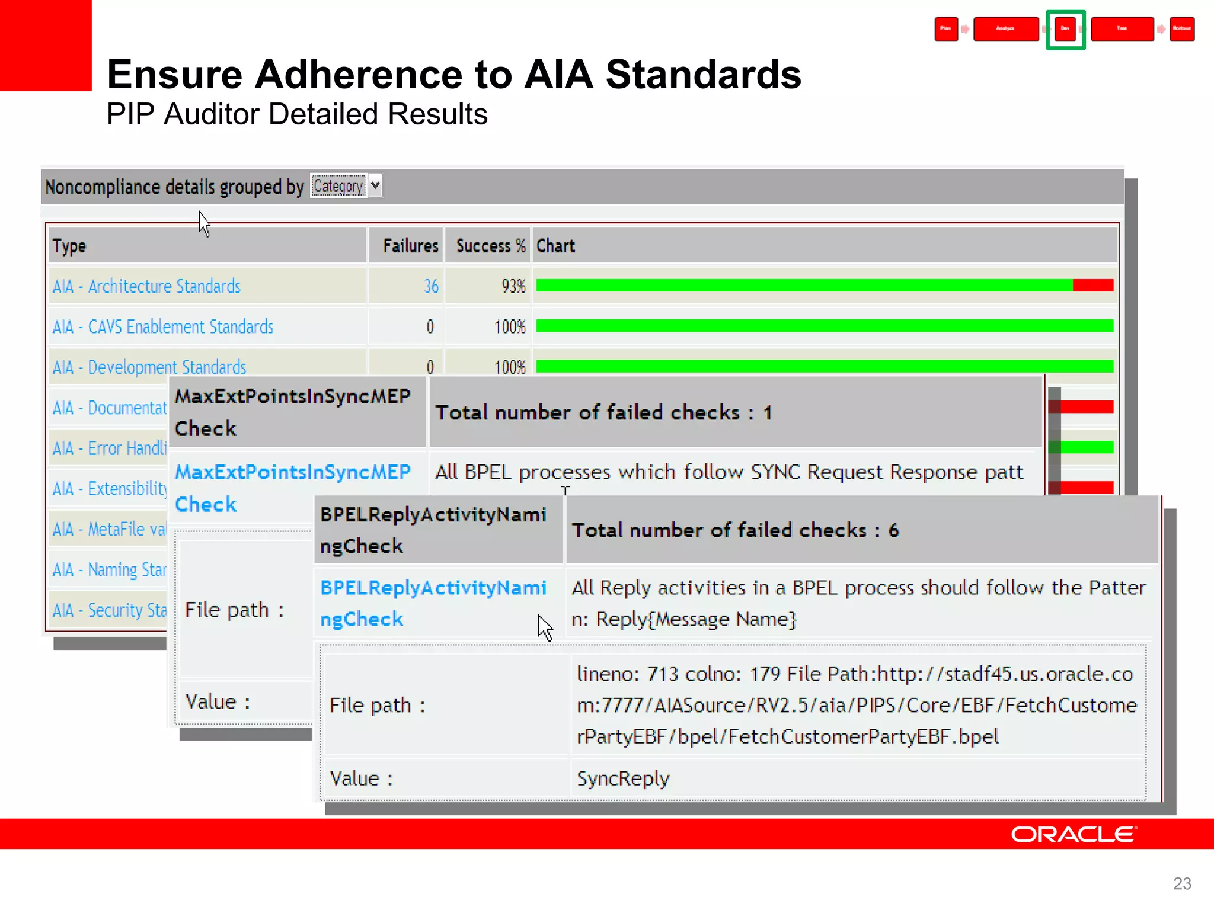Click the Rollout phase box
1214x910 pixels.
[x=1182, y=29]
